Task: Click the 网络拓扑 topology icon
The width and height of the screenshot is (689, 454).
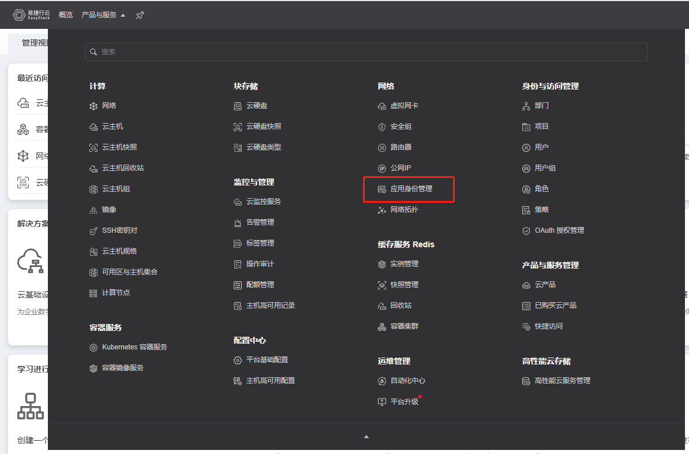Action: click(381, 210)
